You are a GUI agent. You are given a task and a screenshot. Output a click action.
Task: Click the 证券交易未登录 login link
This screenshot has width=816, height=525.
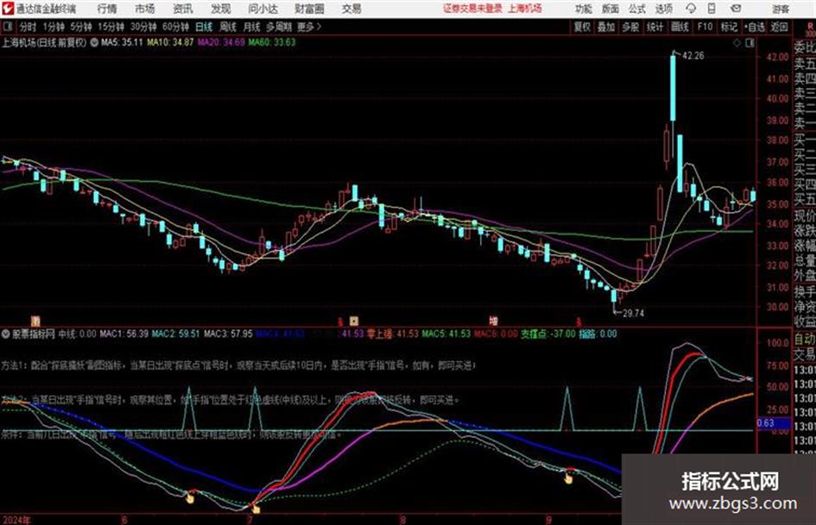click(472, 9)
